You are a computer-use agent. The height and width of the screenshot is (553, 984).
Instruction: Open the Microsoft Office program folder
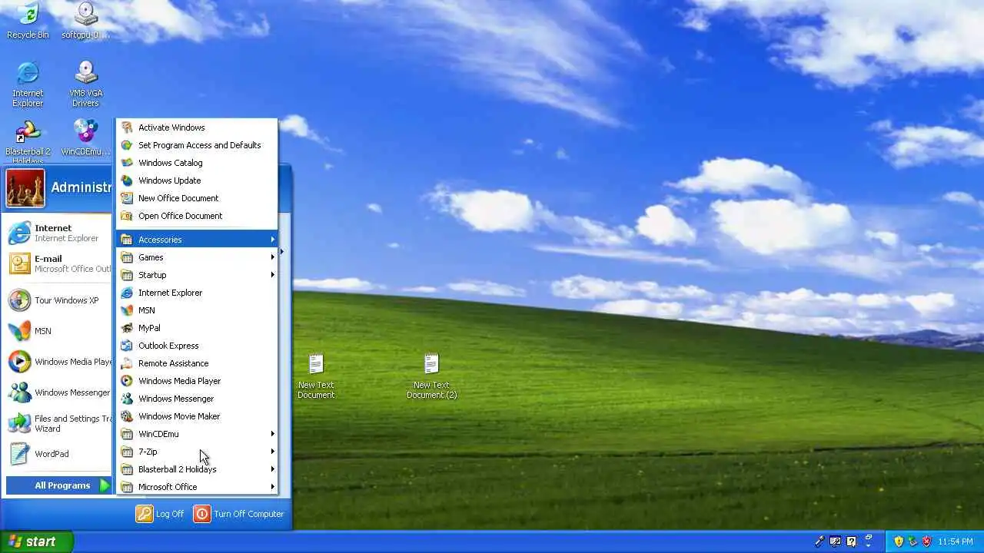[197, 487]
